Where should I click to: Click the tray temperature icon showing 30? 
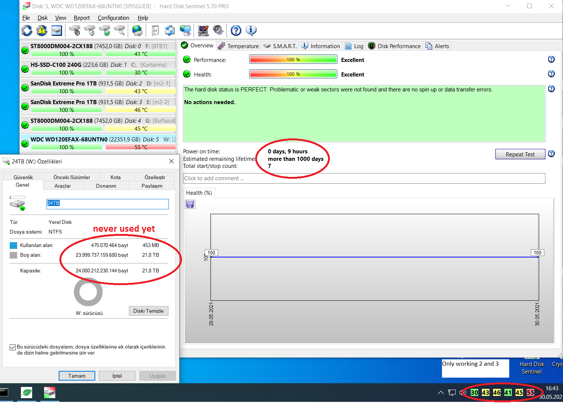474,393
